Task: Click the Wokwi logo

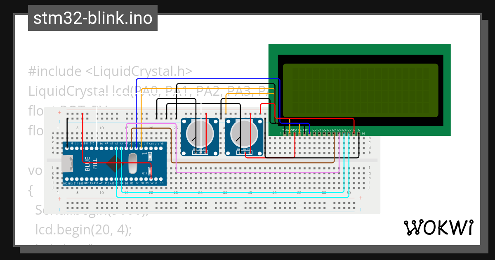Action: click(438, 228)
